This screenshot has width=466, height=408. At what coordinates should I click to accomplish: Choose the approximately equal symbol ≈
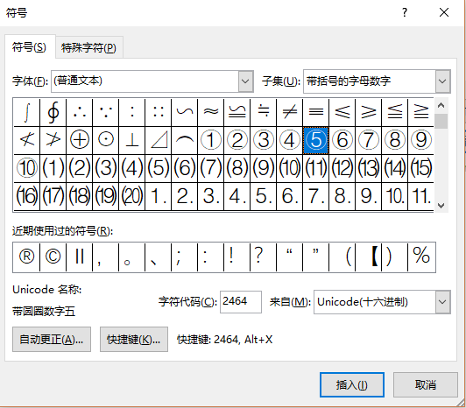point(211,112)
